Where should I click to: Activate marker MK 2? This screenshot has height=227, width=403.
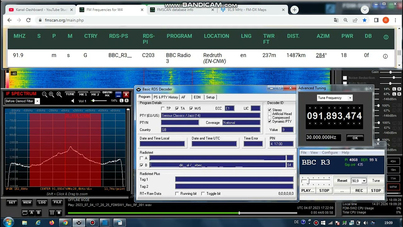[x=95, y=94]
